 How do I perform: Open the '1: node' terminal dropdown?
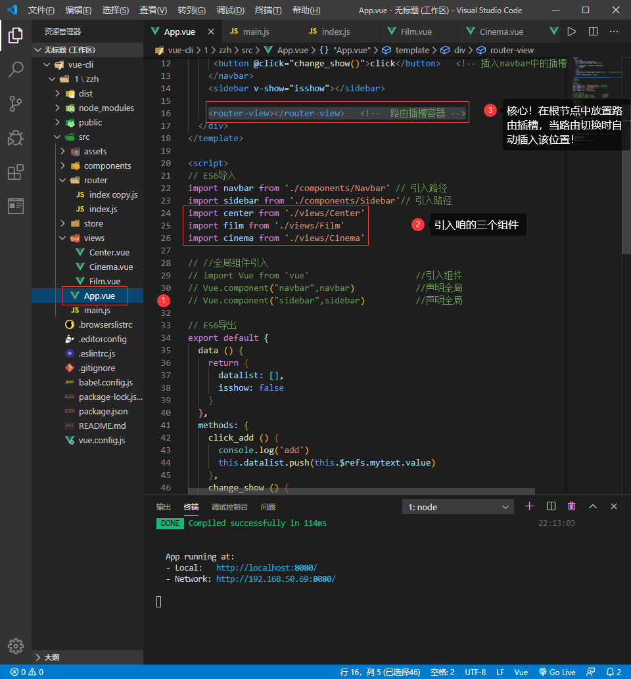(457, 507)
